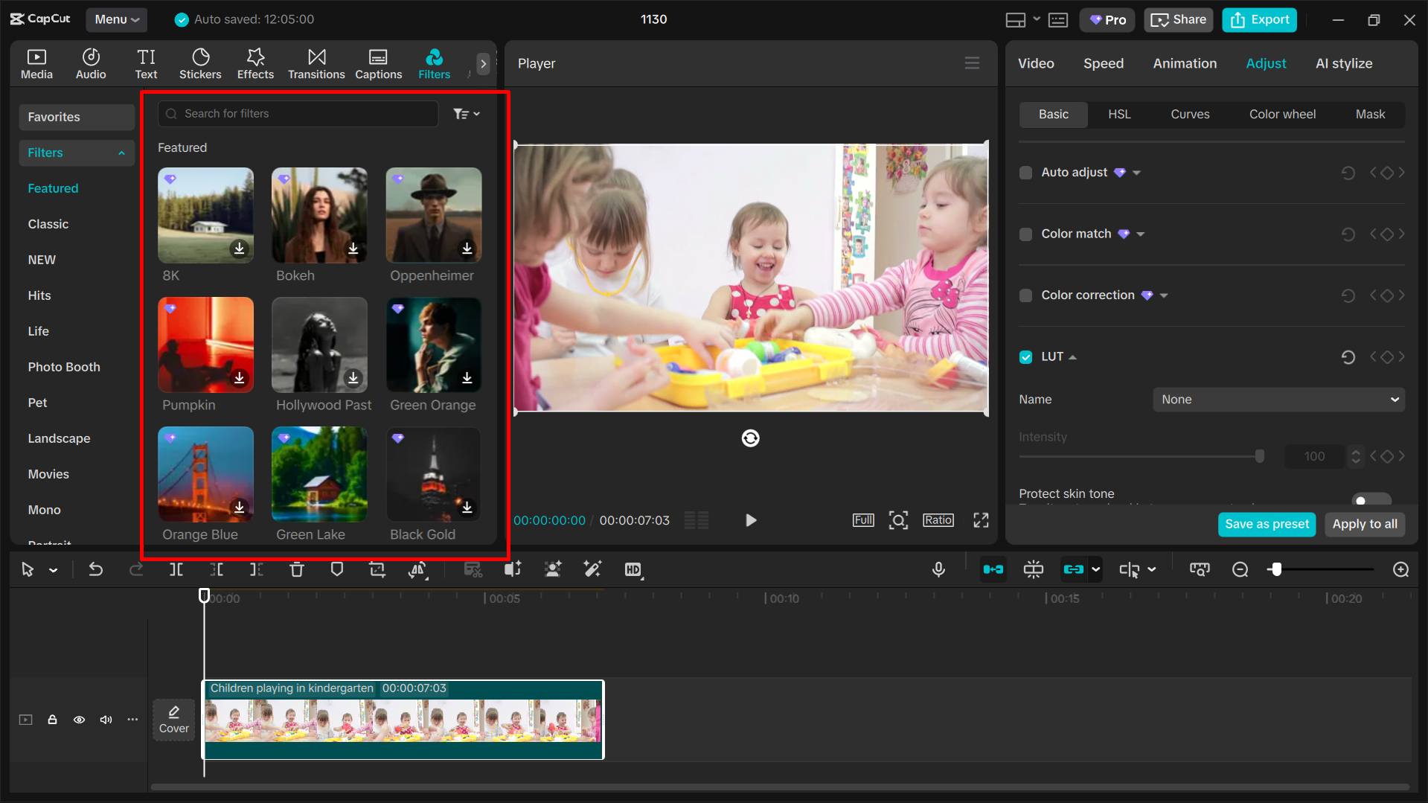Switch to the Curves tab
The width and height of the screenshot is (1428, 803).
[1189, 114]
